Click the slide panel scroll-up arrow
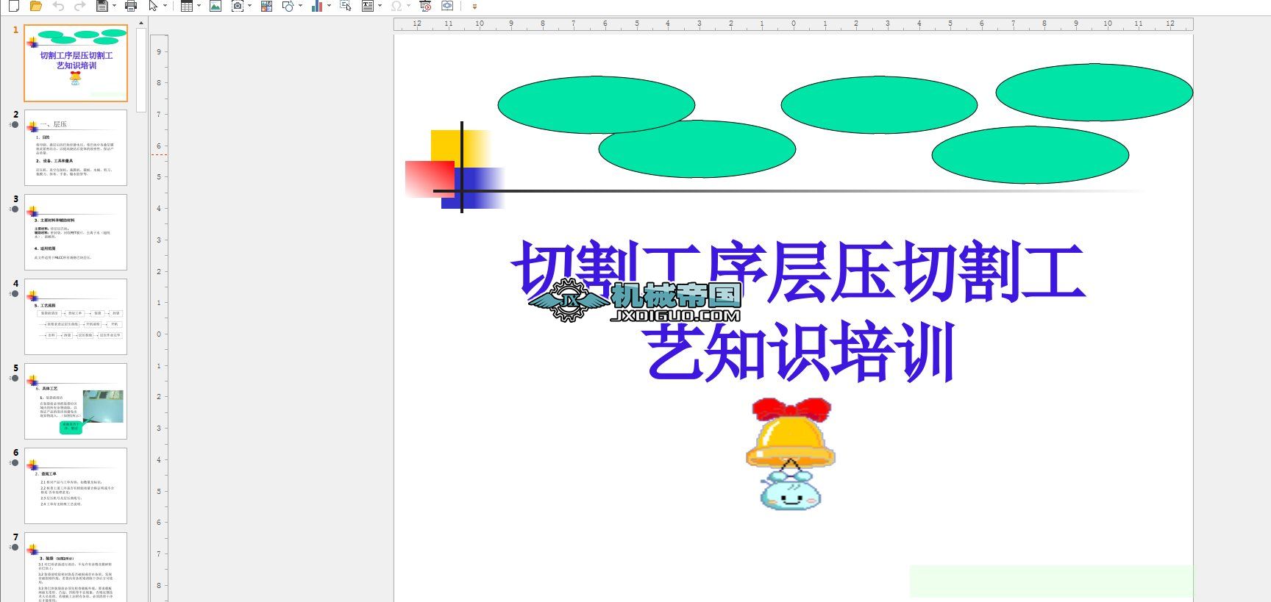 coord(141,24)
